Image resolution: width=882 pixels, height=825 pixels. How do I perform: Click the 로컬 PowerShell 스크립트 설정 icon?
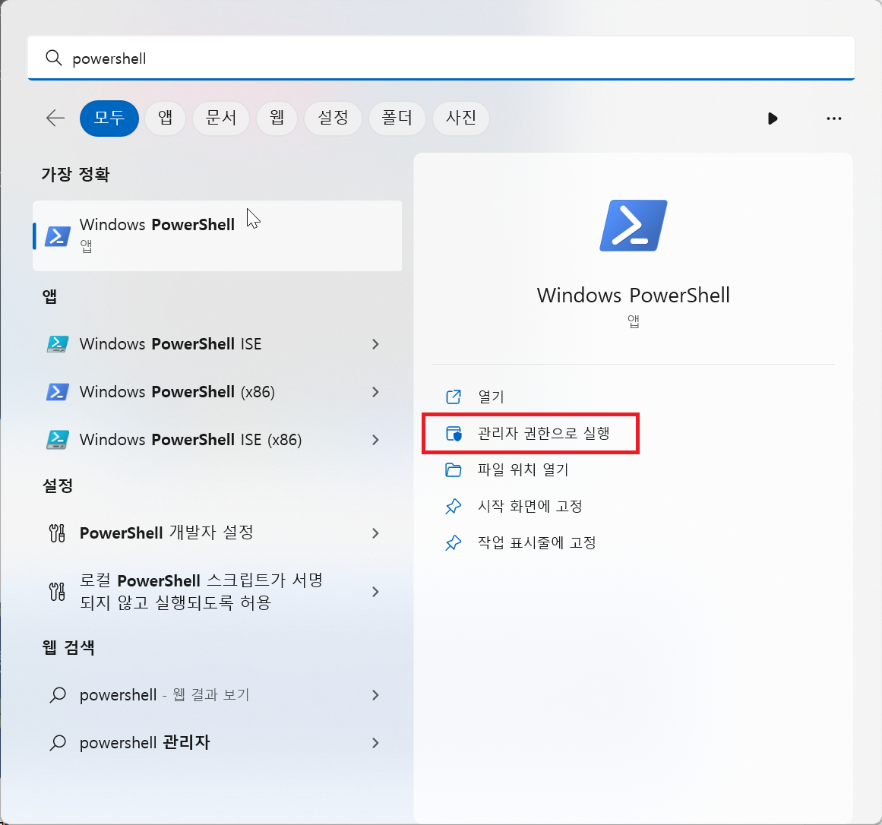58,592
